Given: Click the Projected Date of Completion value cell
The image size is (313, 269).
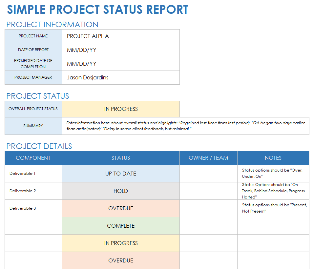Looking at the screenshot, I should (x=120, y=64).
